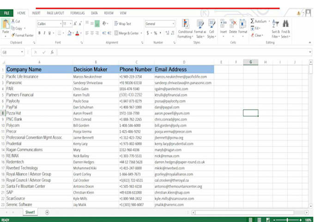The height and width of the screenshot is (222, 314).
Task: Toggle Italic formatting
Action: point(44,33)
